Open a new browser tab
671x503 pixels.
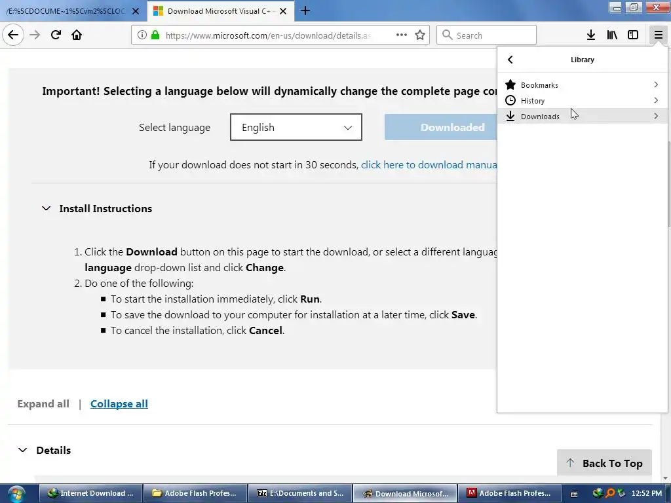[x=305, y=10]
